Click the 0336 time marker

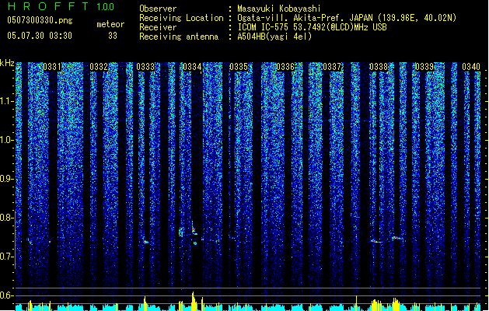tap(285, 67)
